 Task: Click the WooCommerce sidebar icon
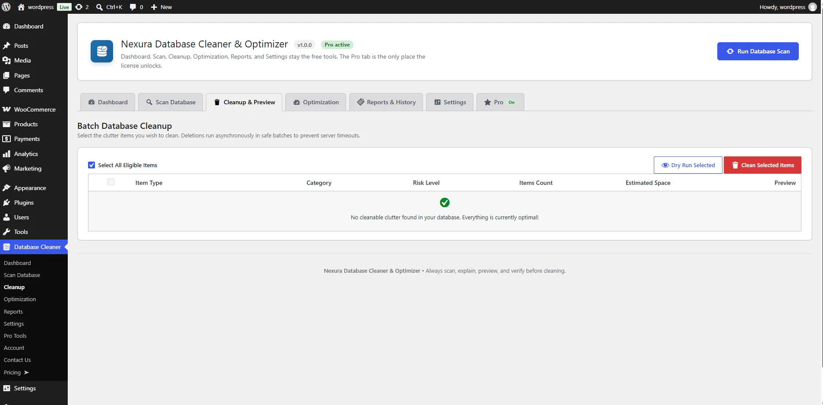click(x=6, y=109)
